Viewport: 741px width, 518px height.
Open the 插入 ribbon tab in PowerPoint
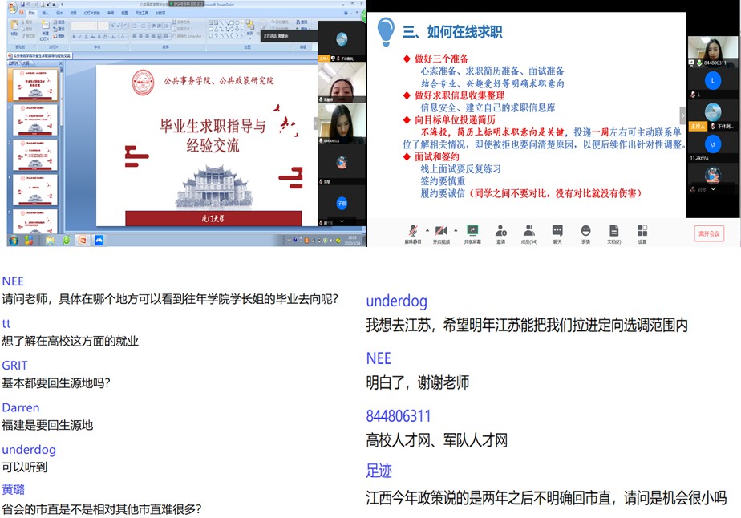46,14
